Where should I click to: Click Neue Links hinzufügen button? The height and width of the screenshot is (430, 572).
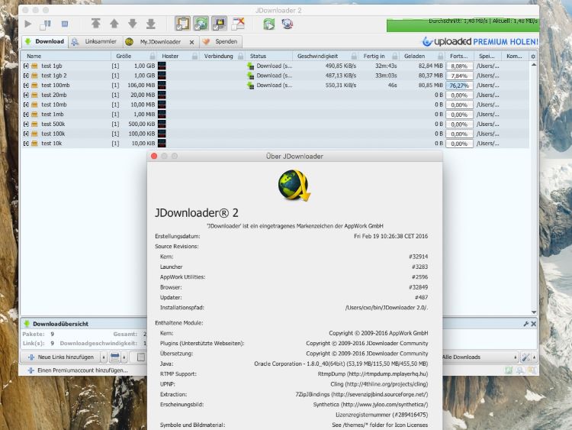pos(60,357)
